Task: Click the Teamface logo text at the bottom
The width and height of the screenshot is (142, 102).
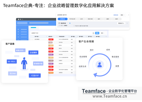Action: (x=94, y=91)
